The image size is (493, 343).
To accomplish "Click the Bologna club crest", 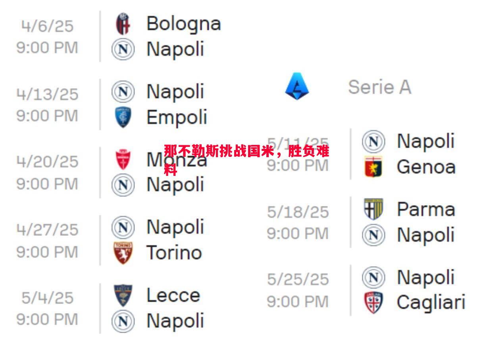I will coord(123,23).
